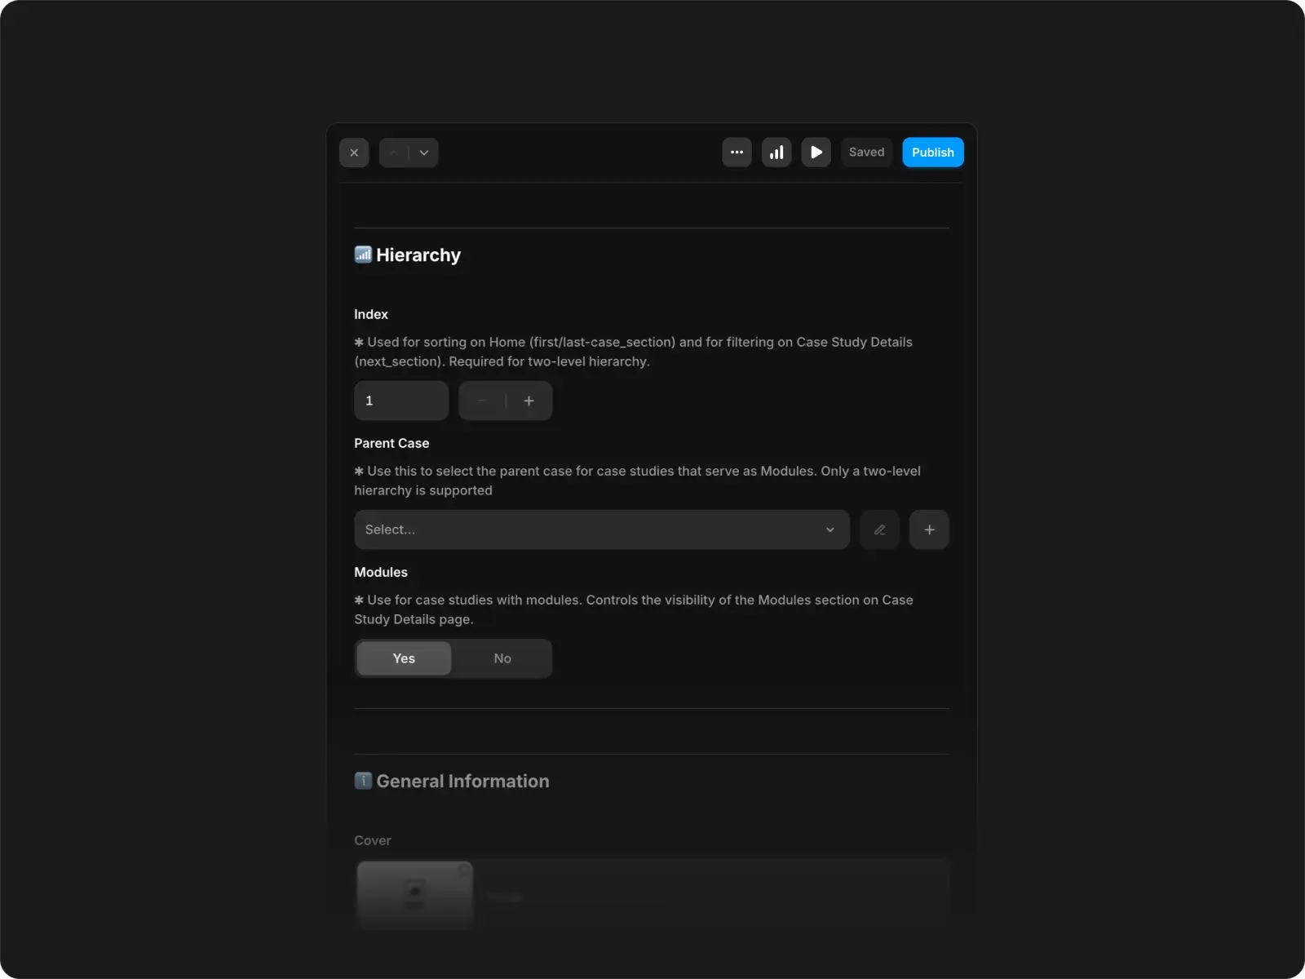Click the Cover image thumbnail

414,895
